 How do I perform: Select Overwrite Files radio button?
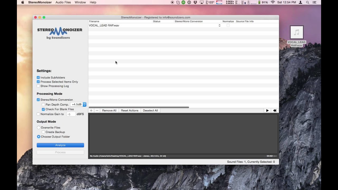pos(39,127)
